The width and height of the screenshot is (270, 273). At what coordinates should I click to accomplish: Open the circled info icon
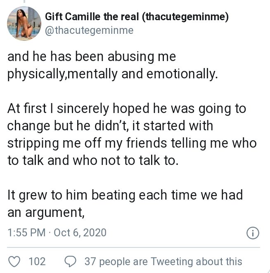tap(252, 233)
